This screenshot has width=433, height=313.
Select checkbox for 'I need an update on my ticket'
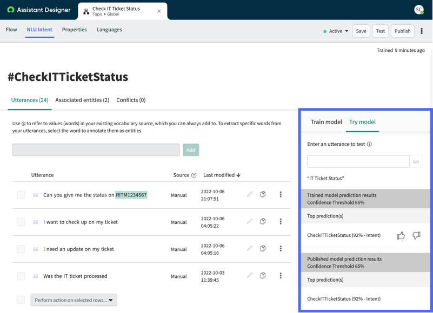pos(21,249)
